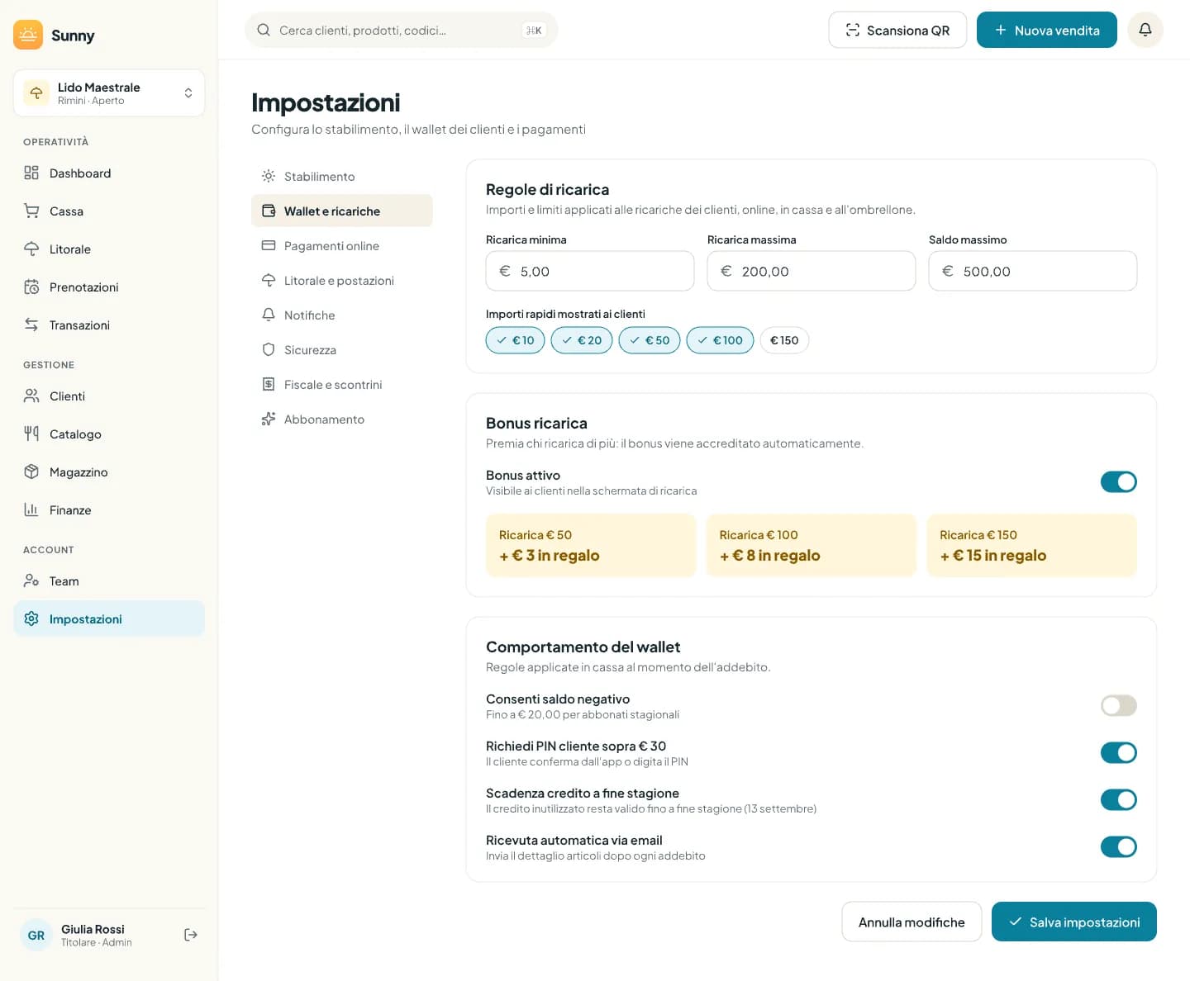
Task: Open the Abbonamento settings section
Action: click(x=342, y=419)
